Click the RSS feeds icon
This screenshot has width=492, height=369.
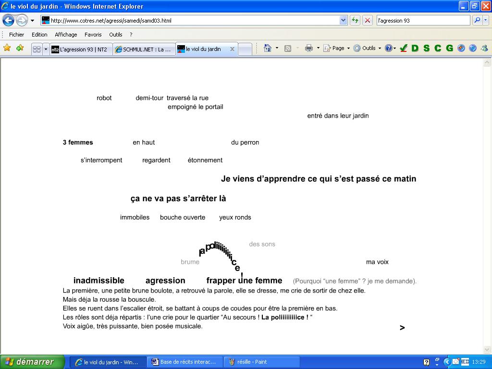tap(288, 49)
